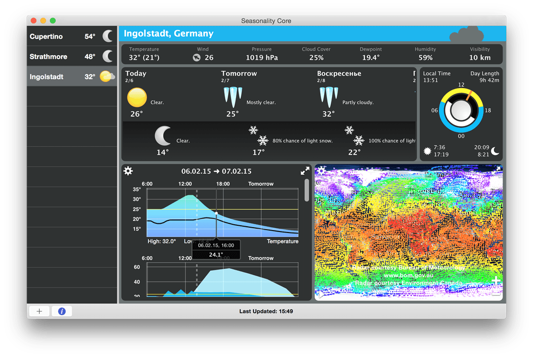Screen dimensions: 533x357
Task: Play the weather map animation
Action: coord(320,295)
